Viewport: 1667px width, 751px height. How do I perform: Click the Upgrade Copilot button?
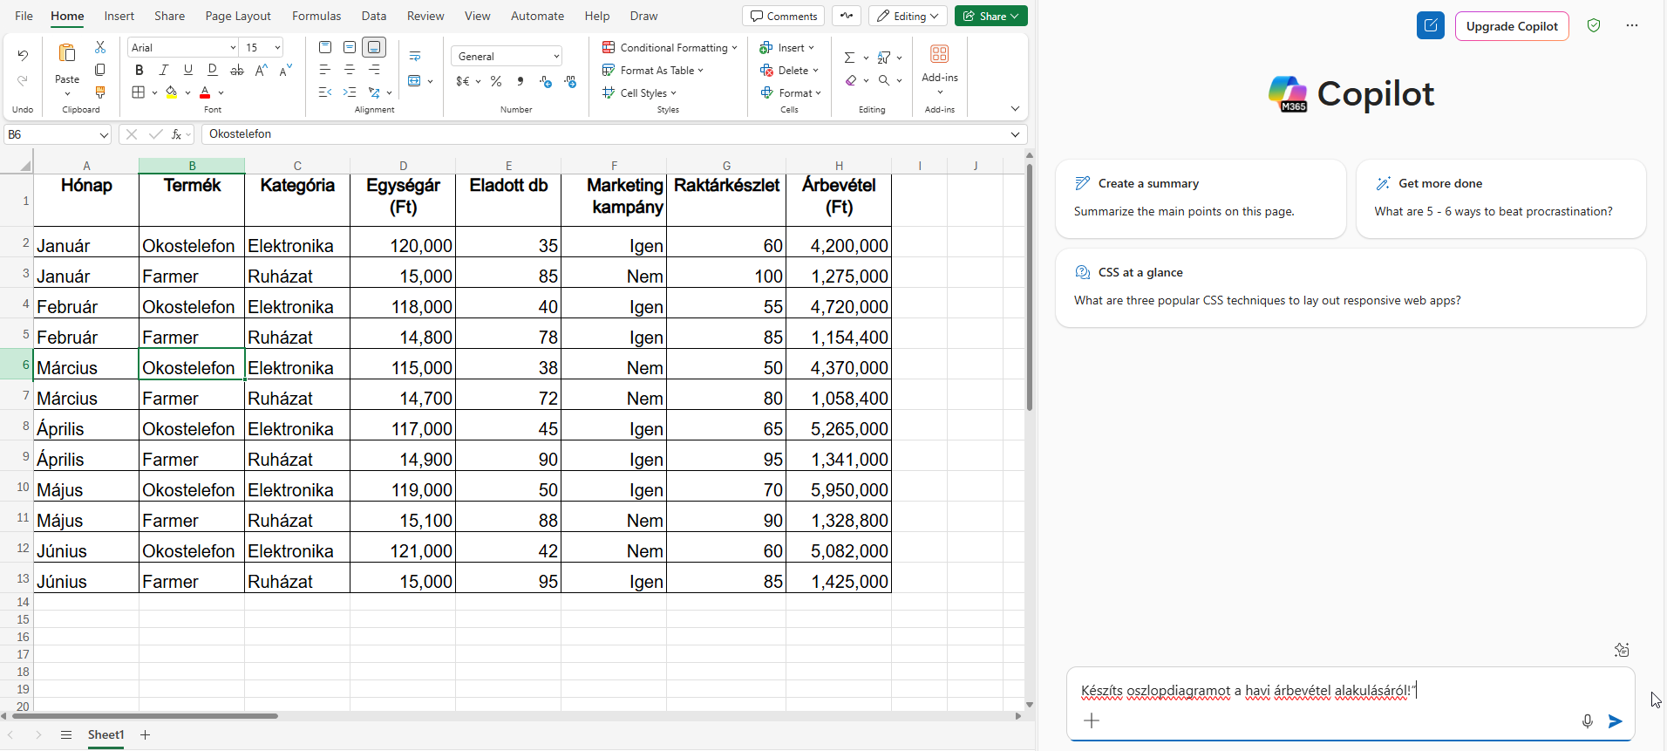1511,26
